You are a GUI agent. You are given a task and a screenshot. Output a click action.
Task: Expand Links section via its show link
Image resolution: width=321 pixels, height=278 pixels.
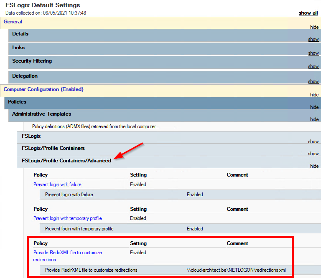[313, 53]
